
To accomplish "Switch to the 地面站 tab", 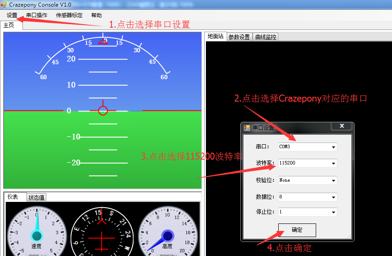I will 216,37.
